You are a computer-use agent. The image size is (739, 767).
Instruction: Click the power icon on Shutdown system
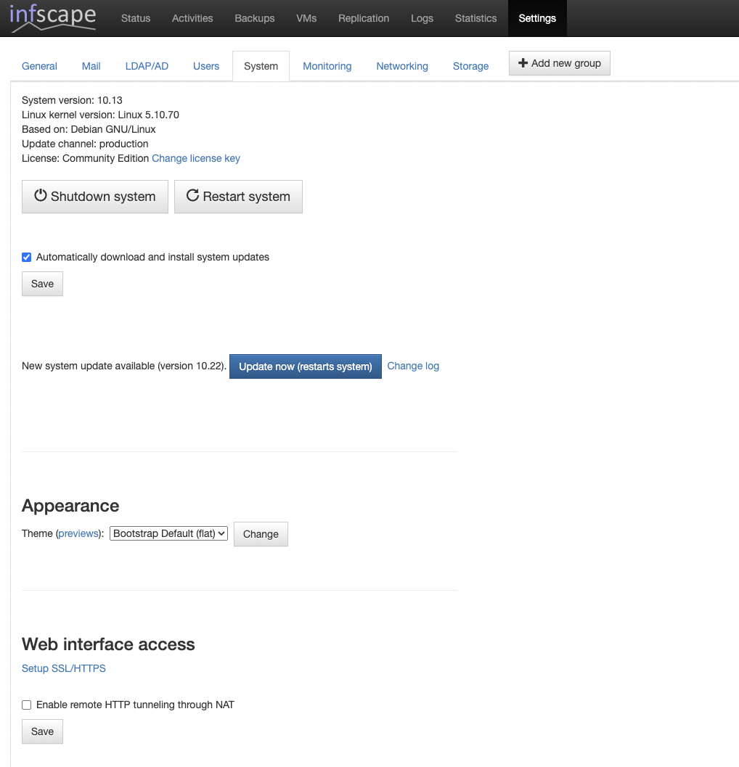pos(41,196)
